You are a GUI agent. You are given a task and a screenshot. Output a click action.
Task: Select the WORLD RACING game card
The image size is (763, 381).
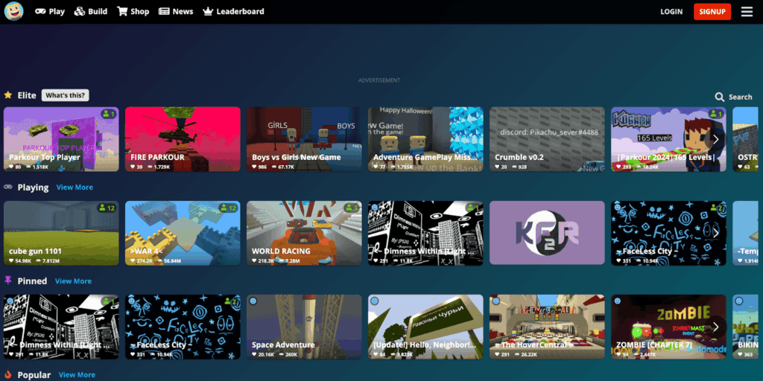coord(304,232)
